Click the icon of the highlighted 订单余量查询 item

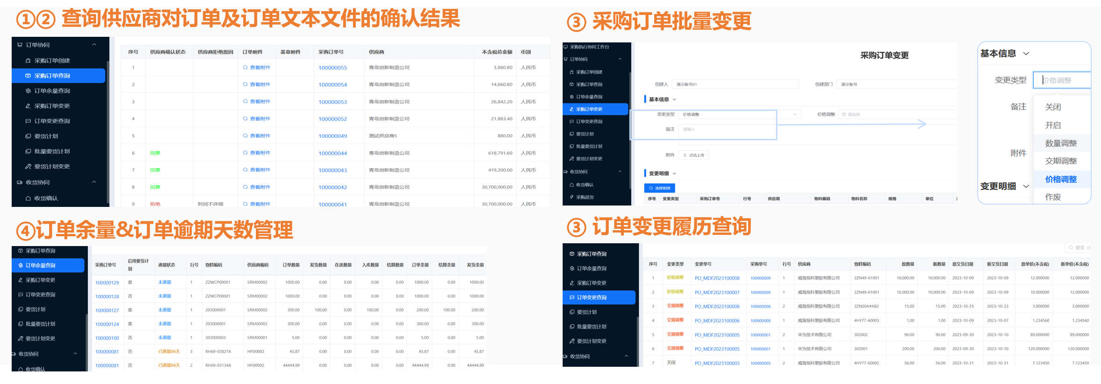(21, 266)
